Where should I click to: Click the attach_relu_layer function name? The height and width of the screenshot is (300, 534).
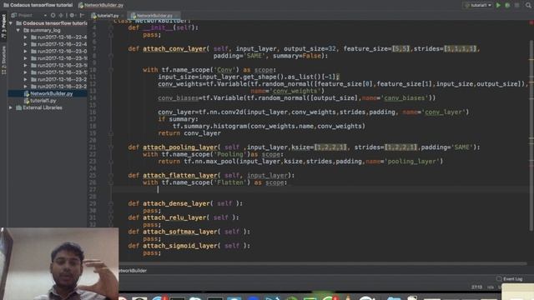click(174, 217)
